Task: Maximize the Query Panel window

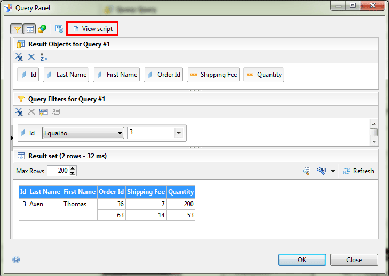Action: click(353, 5)
